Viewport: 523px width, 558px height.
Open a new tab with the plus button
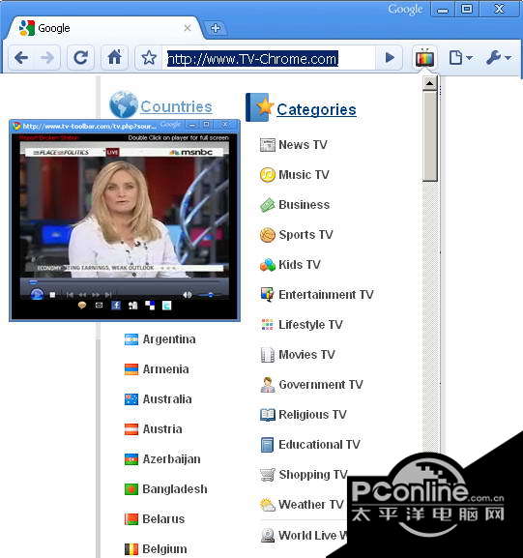[x=215, y=28]
